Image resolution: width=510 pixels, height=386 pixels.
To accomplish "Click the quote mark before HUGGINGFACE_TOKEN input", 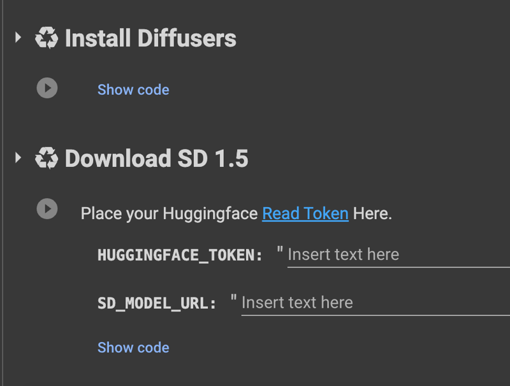I will coord(280,251).
